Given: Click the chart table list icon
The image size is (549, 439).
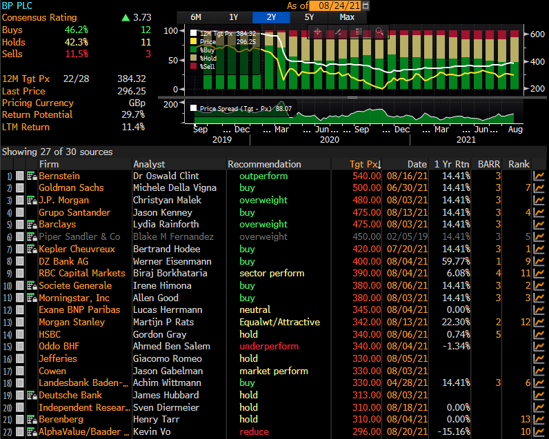Looking at the screenshot, I should [x=359, y=32].
